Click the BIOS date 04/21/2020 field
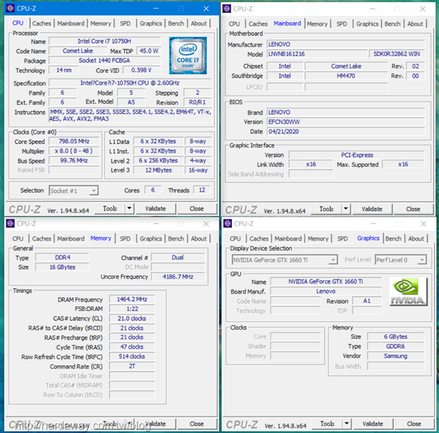 coord(346,132)
